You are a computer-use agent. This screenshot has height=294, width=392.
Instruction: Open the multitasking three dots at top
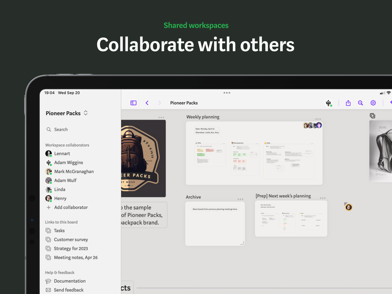coord(227,93)
